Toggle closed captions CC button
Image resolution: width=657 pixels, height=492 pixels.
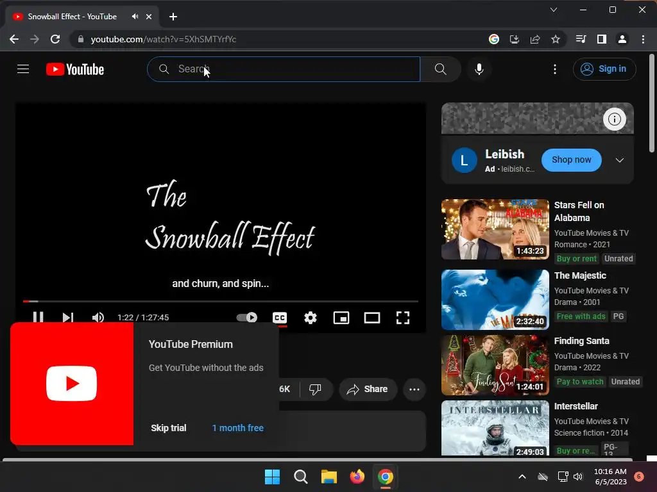pos(280,318)
